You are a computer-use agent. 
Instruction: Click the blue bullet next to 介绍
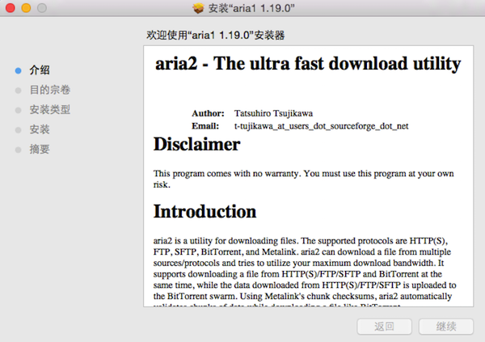pos(19,70)
